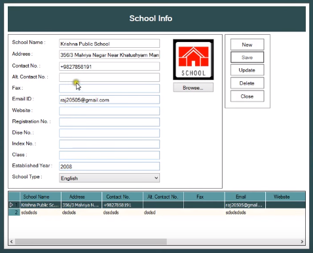Click the grid's Alt. Contact No. header
Screen dimensions: 313x253
(163, 197)
